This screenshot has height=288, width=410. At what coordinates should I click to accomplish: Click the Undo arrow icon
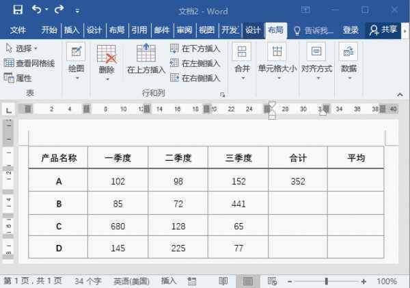point(37,10)
